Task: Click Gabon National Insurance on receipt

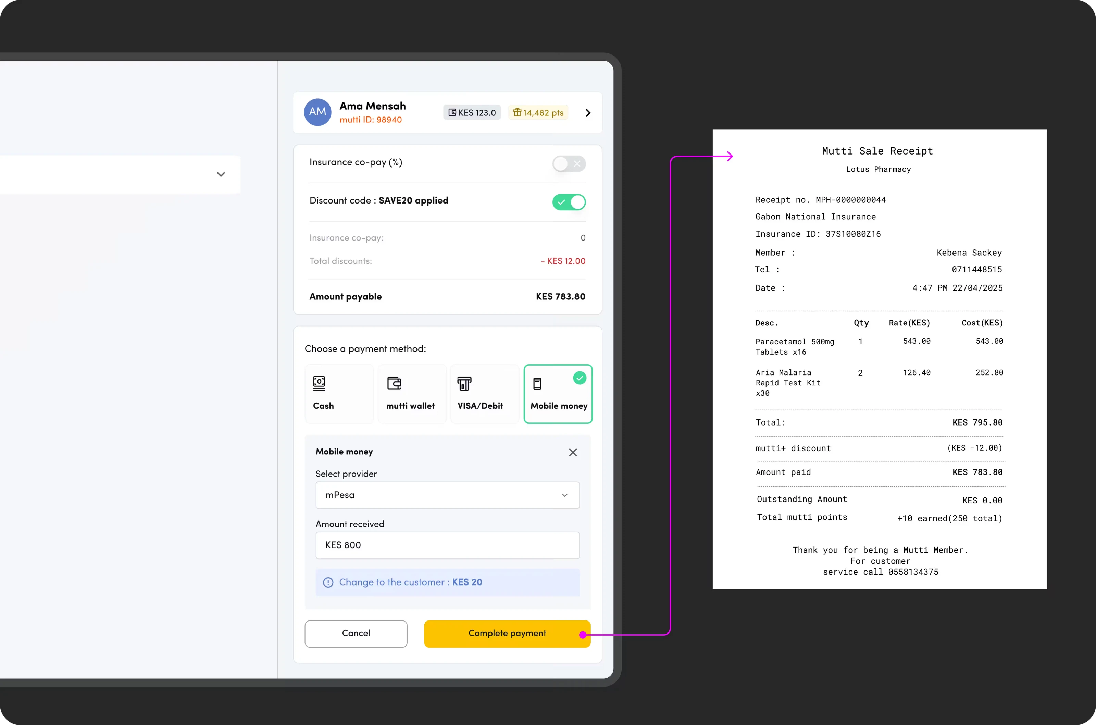Action: (x=815, y=217)
